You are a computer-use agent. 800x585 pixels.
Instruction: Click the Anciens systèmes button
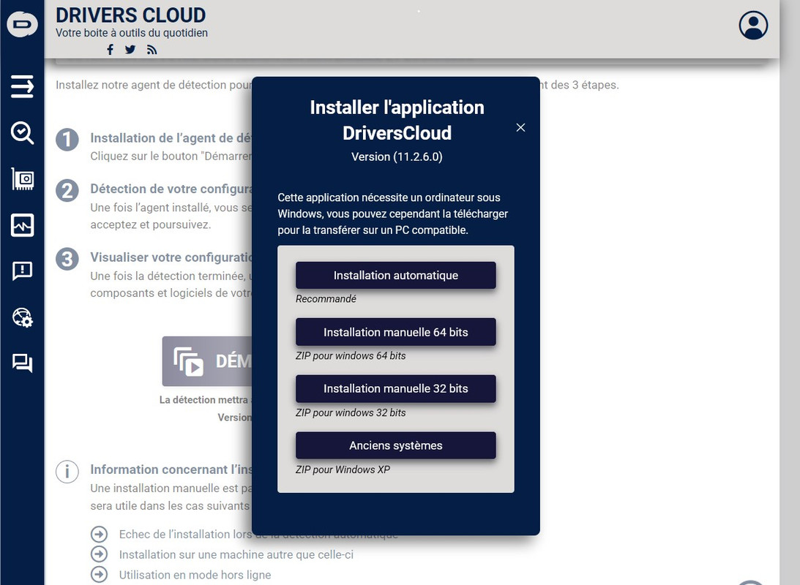(x=395, y=445)
